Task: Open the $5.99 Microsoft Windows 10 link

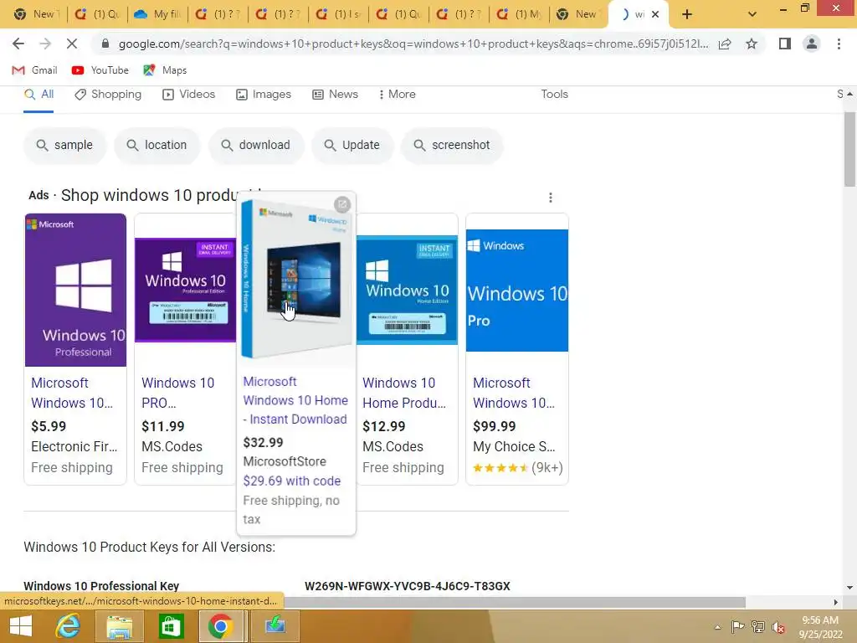Action: (72, 394)
